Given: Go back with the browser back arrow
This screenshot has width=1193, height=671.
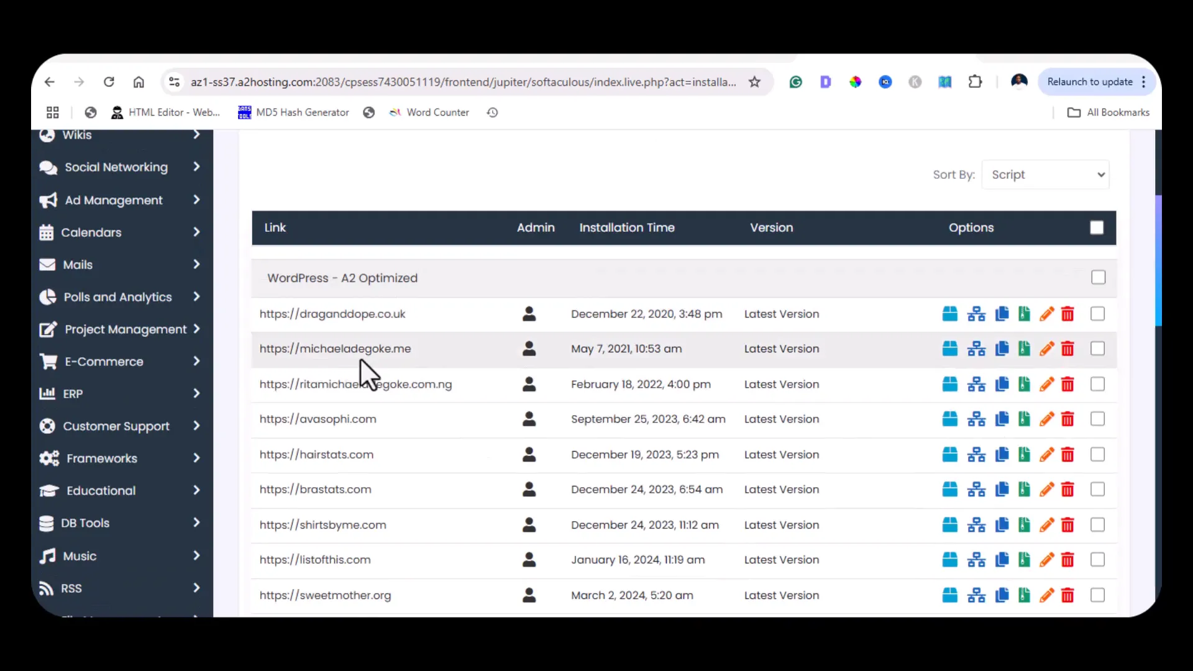Looking at the screenshot, I should tap(50, 82).
